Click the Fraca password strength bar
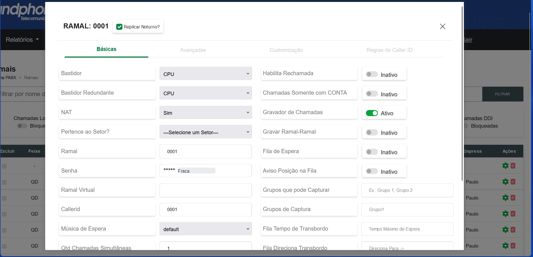533x257 pixels. [196, 171]
